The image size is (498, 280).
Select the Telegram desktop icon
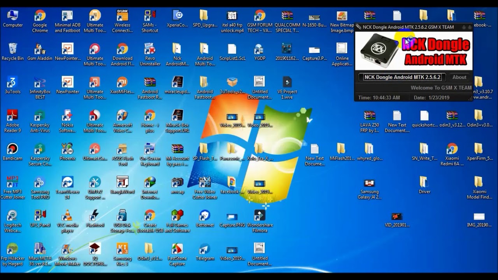pyautogui.click(x=205, y=252)
